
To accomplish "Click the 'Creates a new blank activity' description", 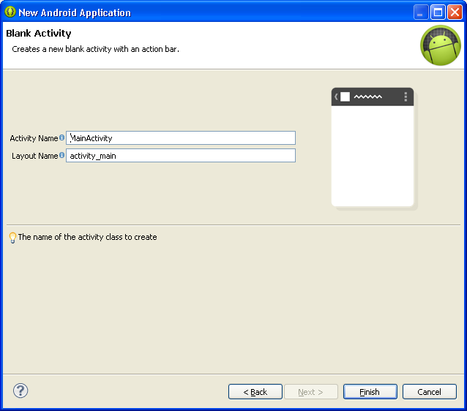I will click(x=95, y=49).
